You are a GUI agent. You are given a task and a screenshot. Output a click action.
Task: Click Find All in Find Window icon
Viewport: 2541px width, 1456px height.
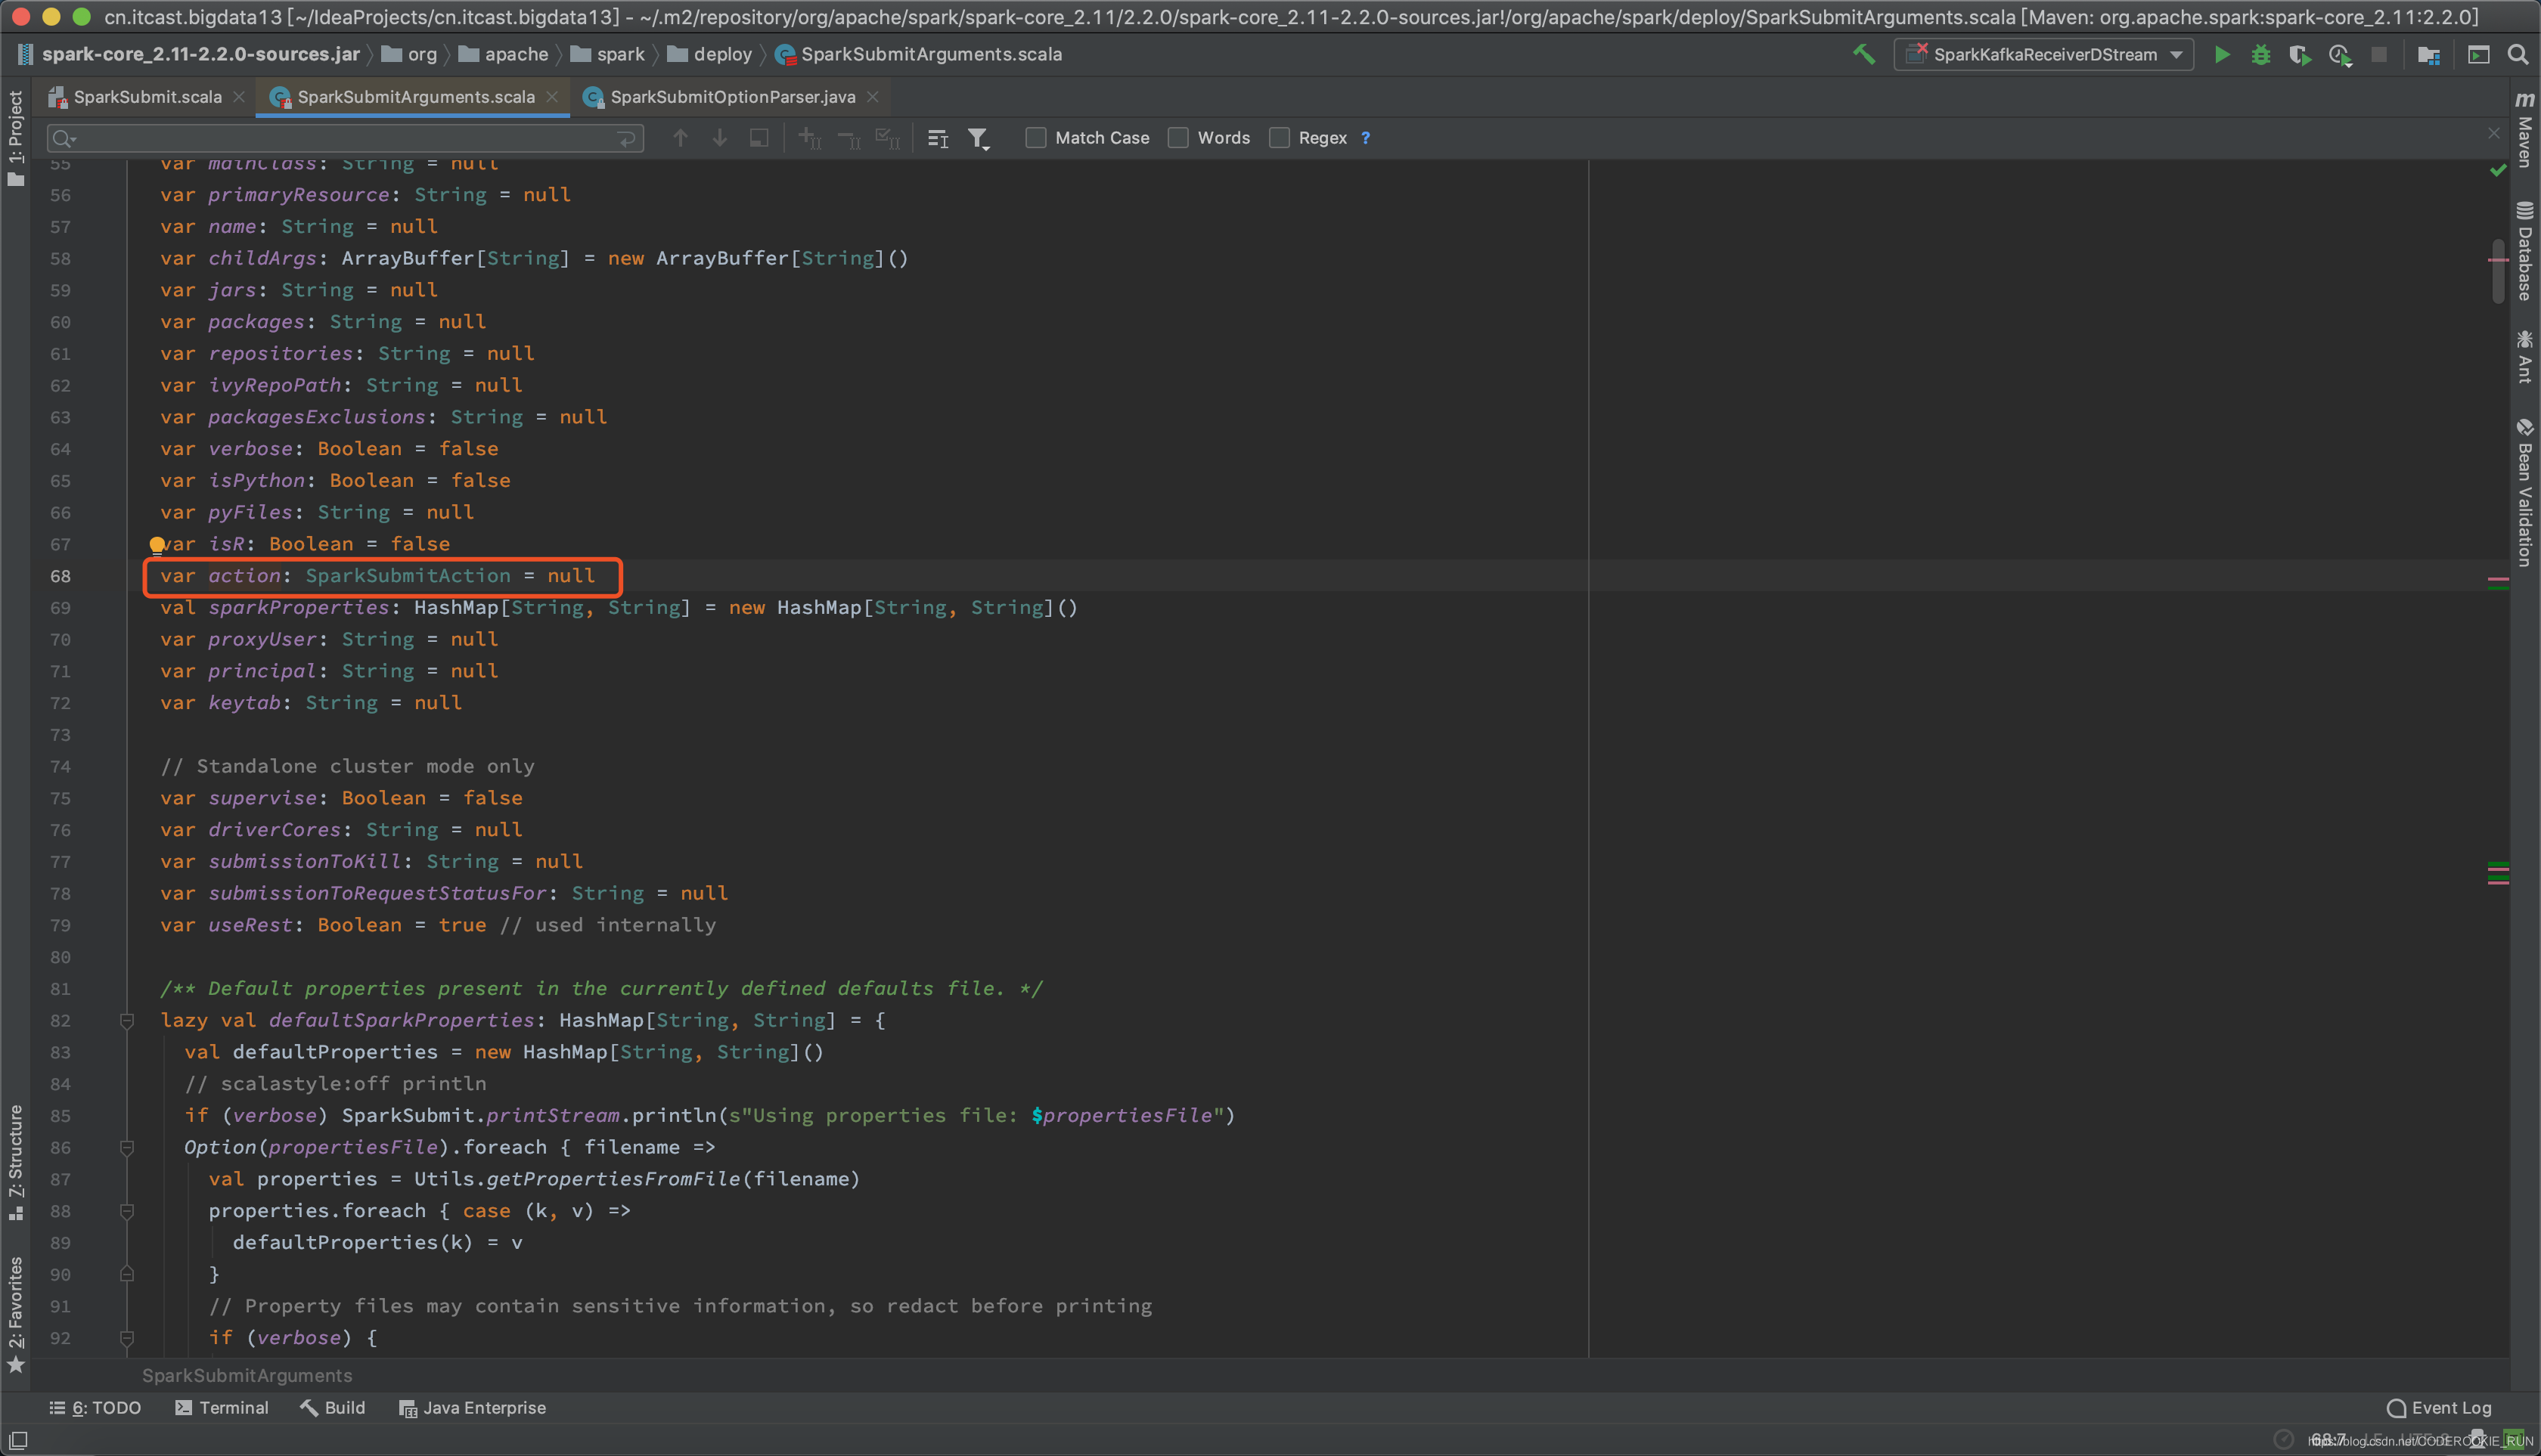click(x=759, y=138)
